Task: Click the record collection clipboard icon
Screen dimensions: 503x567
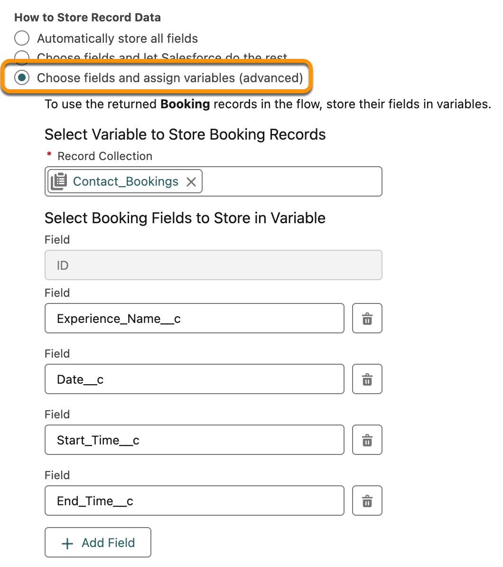Action: point(58,181)
